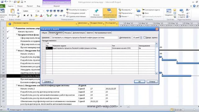
Task: Open Mark on Track (Пометить по графику) dropdown
Action: point(88,10)
